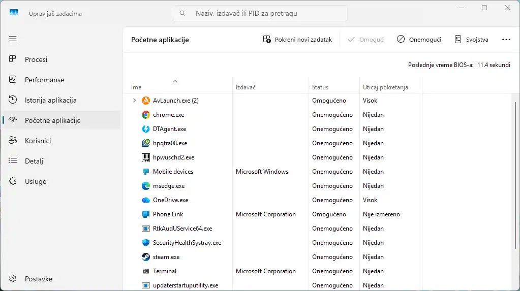Click the SecurityHealthSystray.exe shield icon
This screenshot has height=291, width=520.
[145, 243]
